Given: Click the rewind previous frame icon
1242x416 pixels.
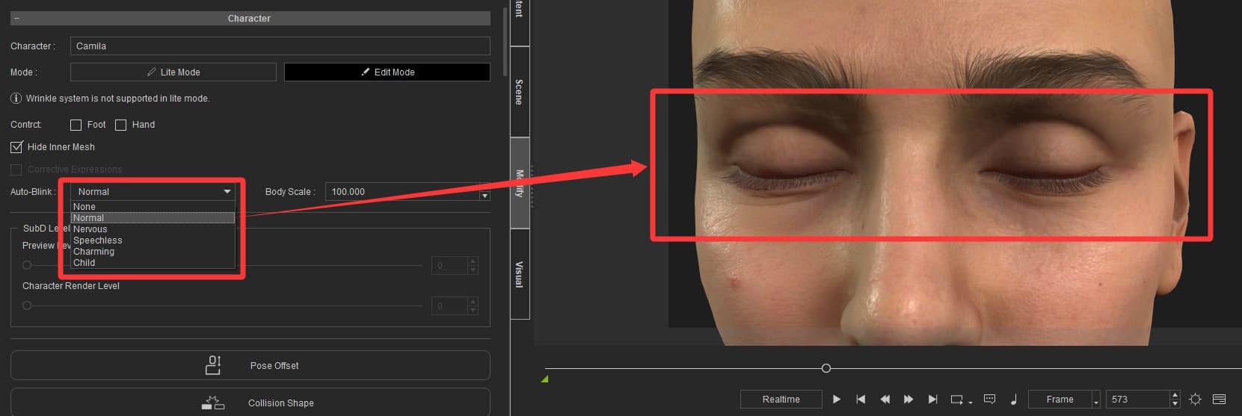Looking at the screenshot, I should pos(885,400).
